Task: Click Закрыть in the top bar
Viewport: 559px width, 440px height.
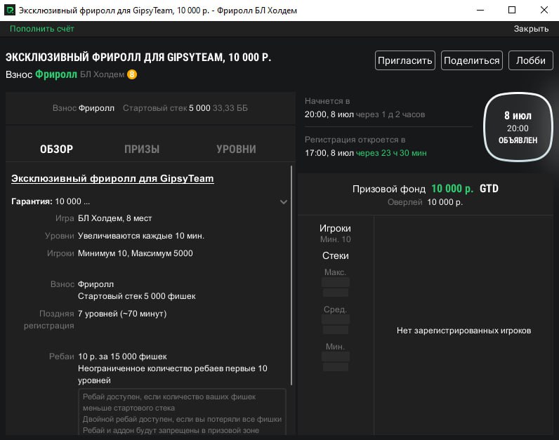Action: pyautogui.click(x=531, y=29)
